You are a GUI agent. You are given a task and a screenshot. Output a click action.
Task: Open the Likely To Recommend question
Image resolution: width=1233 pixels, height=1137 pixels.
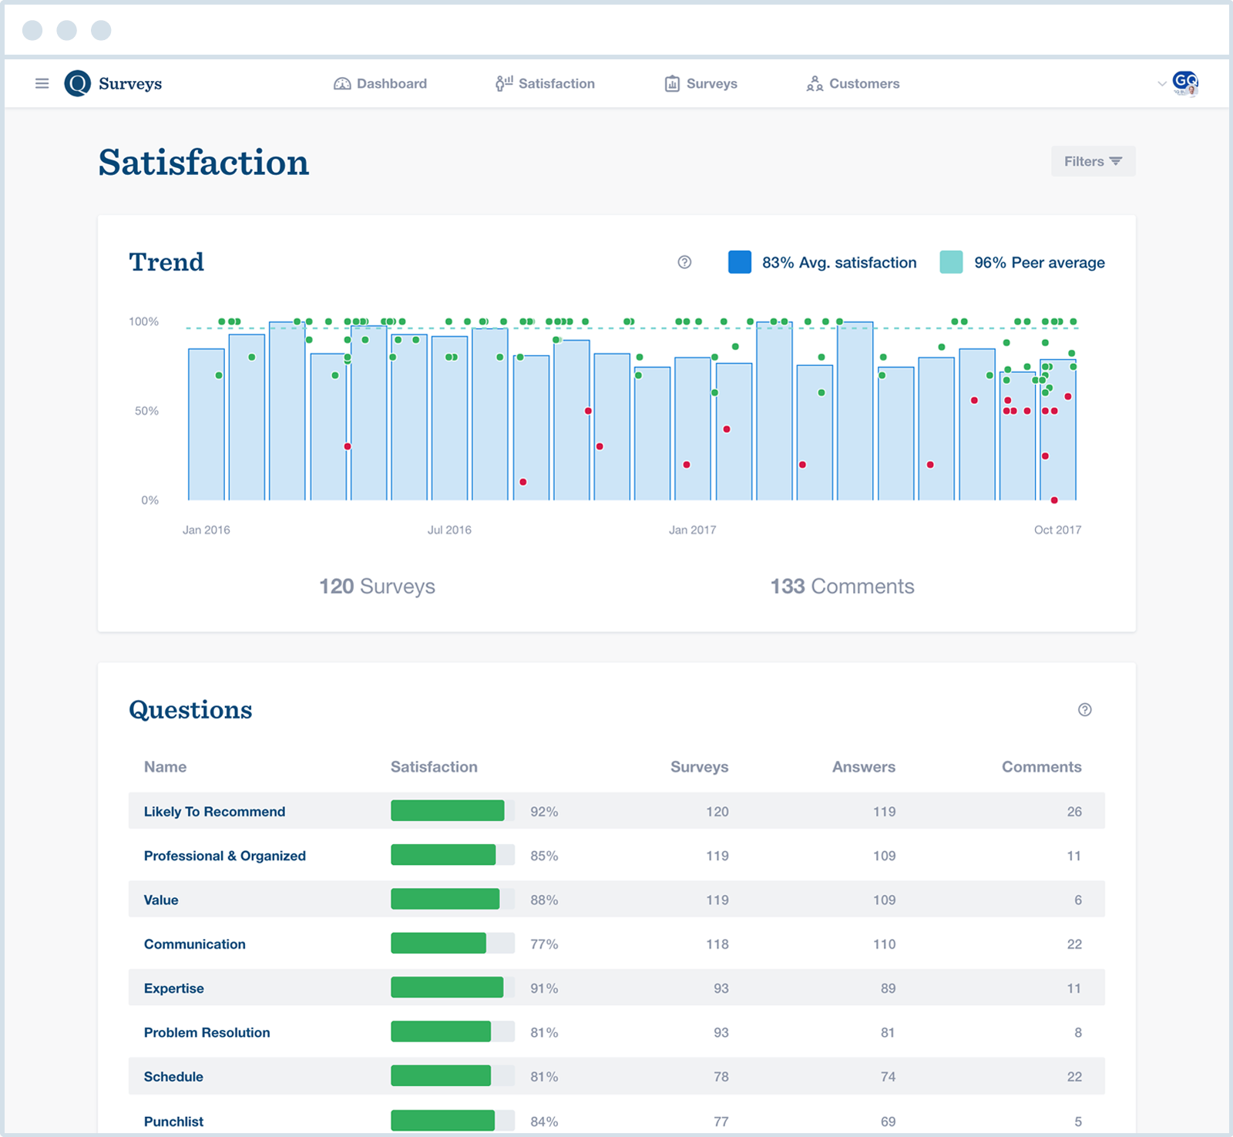tap(214, 812)
